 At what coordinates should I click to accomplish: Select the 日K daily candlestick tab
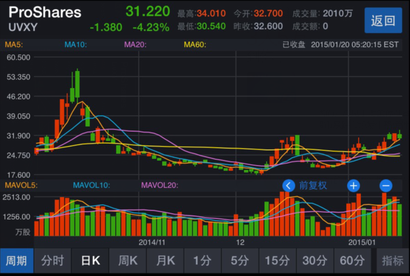coord(90,261)
